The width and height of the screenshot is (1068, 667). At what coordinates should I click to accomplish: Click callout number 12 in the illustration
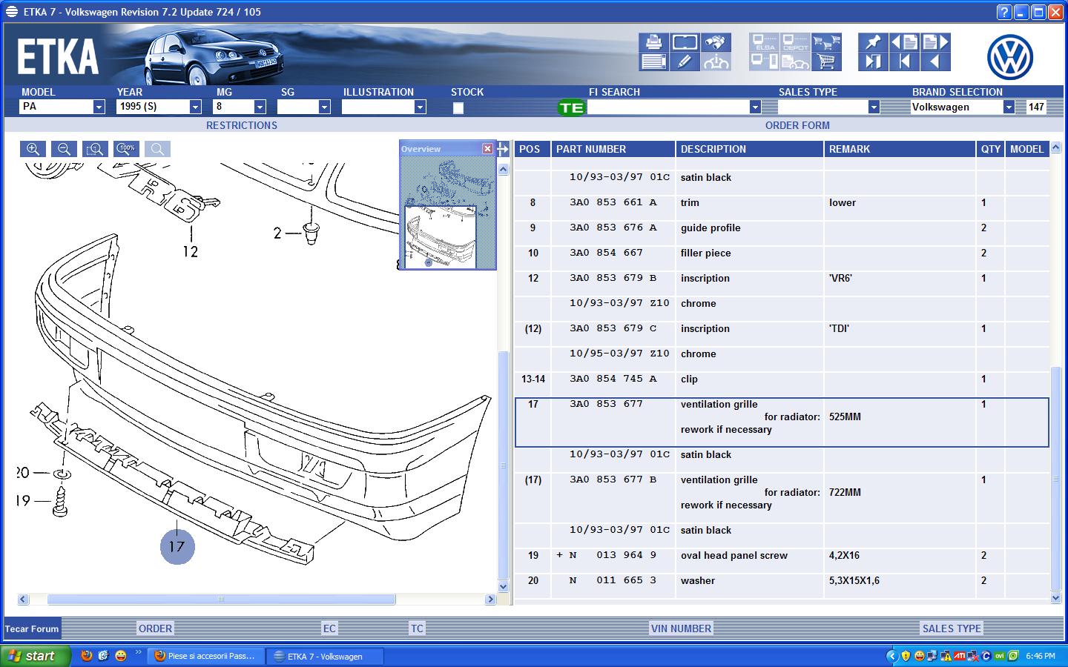click(x=190, y=252)
